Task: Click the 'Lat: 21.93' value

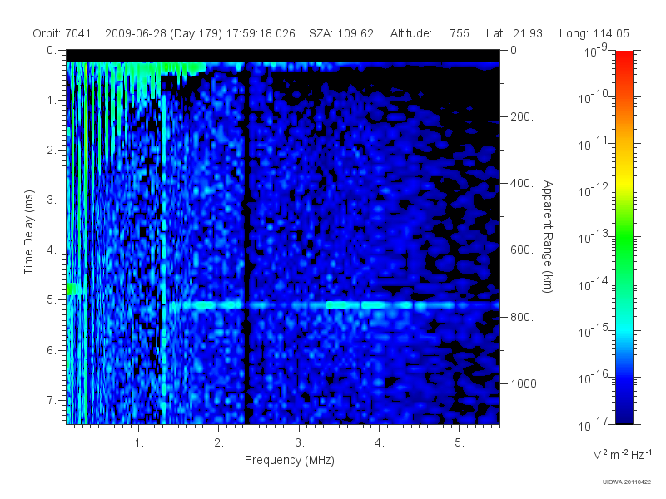Action: tap(514, 33)
